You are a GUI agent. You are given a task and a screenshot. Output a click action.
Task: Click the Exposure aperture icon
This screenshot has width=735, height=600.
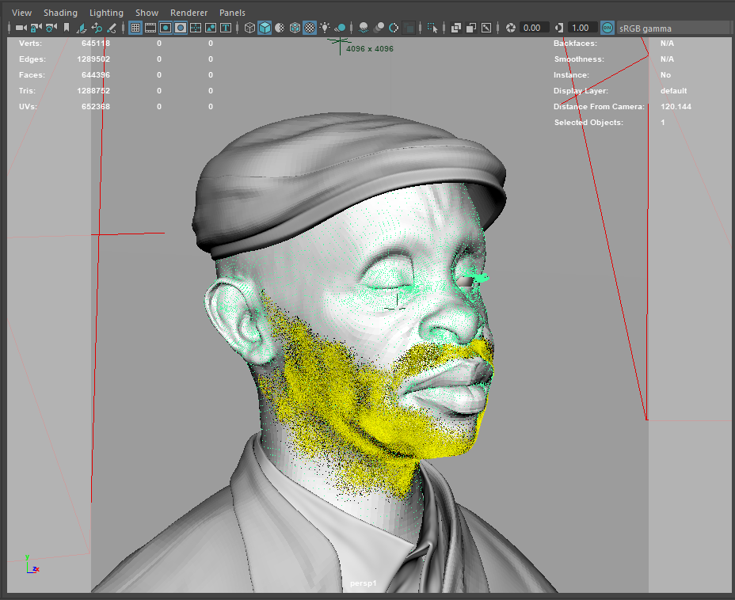pyautogui.click(x=511, y=28)
